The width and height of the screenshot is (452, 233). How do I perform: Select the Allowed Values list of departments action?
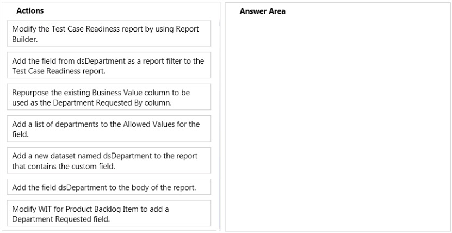click(x=109, y=128)
